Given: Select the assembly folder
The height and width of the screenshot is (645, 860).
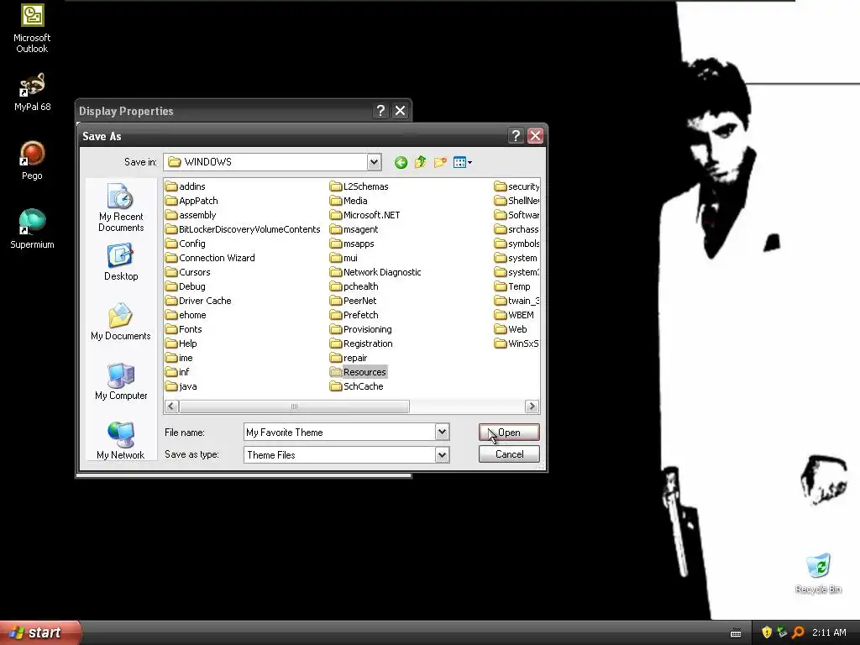Looking at the screenshot, I should (191, 215).
